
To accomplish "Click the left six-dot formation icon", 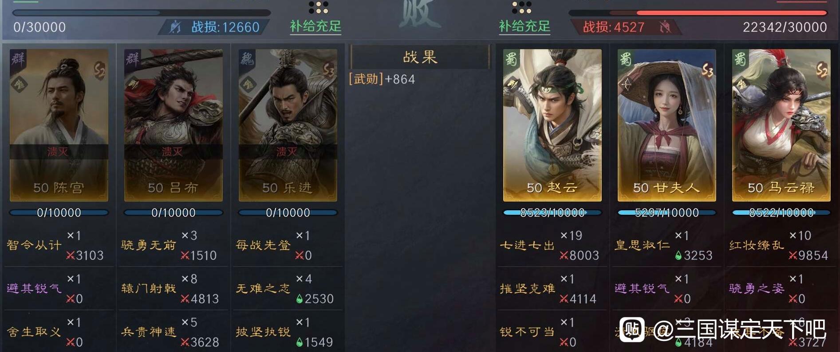I will pos(318,7).
